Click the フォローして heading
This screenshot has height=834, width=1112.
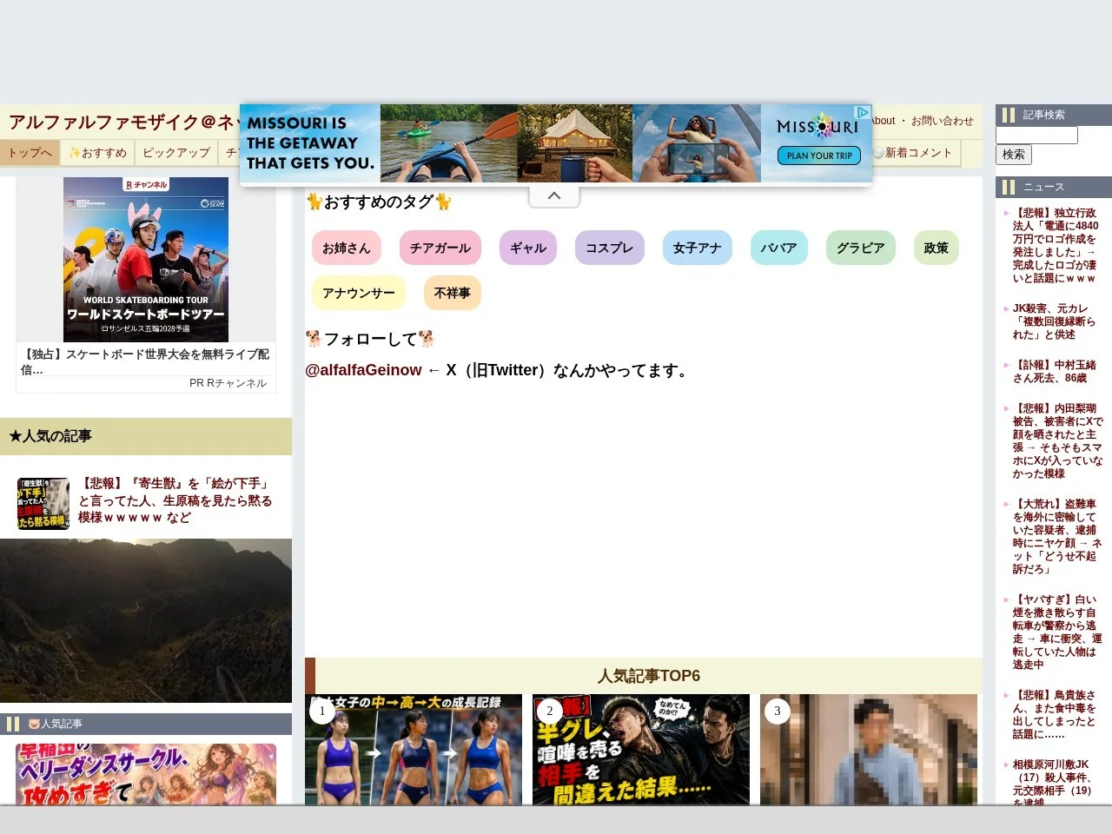pos(370,339)
